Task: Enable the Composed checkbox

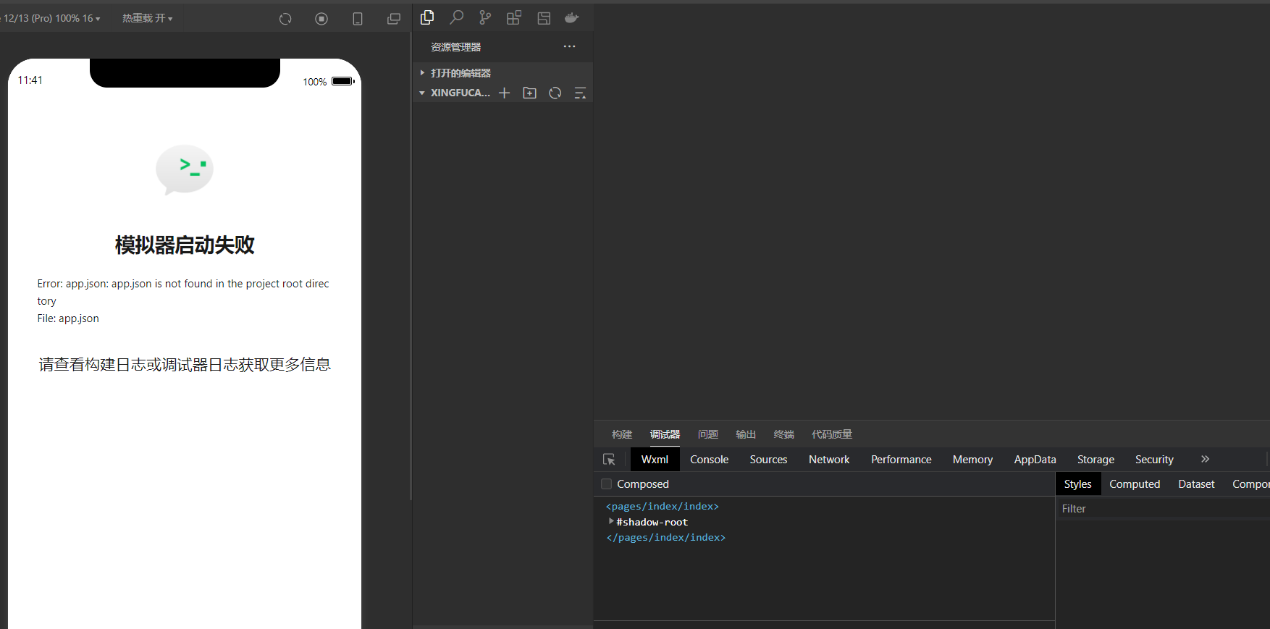Action: point(607,484)
